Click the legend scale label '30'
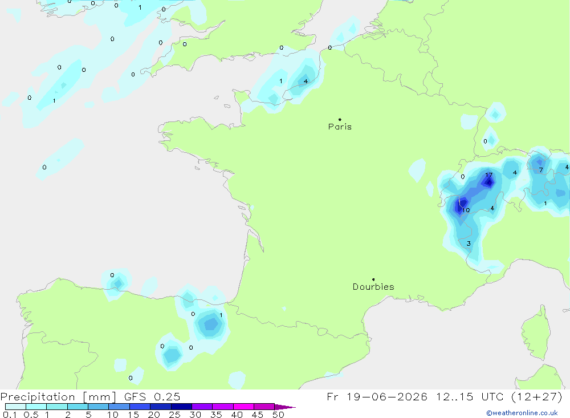The height and width of the screenshot is (418, 570). [195, 415]
